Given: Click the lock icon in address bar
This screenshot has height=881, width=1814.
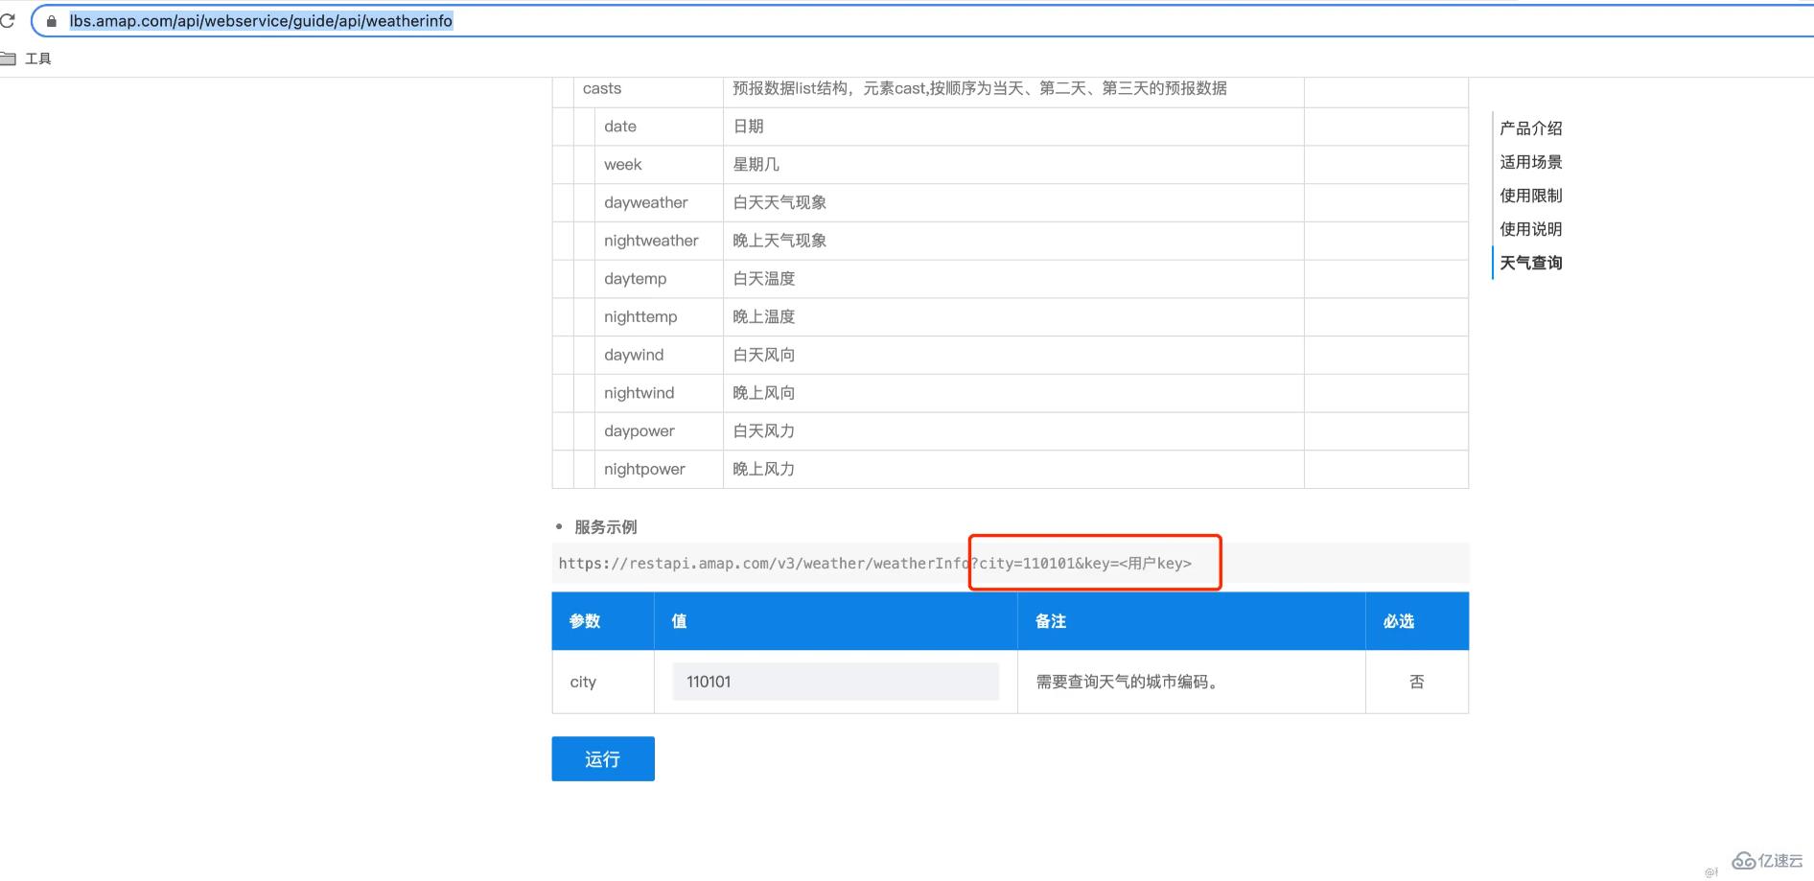Looking at the screenshot, I should pos(52,21).
